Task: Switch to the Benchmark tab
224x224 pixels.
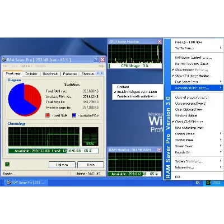Action: 50,74
